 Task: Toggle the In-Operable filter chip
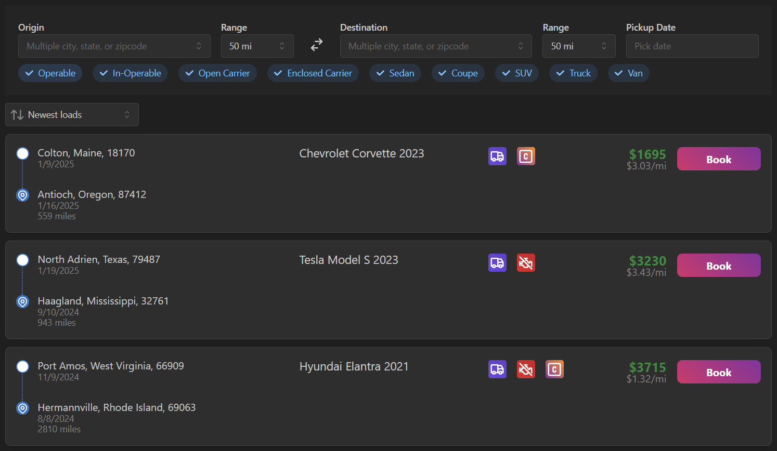[131, 73]
